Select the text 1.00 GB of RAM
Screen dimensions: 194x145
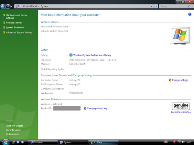click(x=77, y=64)
